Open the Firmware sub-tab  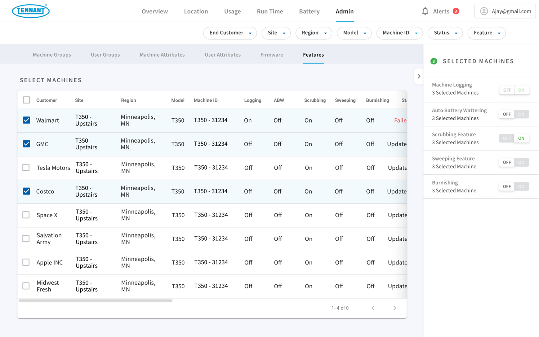pyautogui.click(x=272, y=55)
